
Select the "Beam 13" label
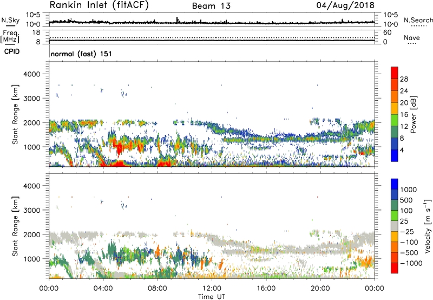(x=211, y=6)
